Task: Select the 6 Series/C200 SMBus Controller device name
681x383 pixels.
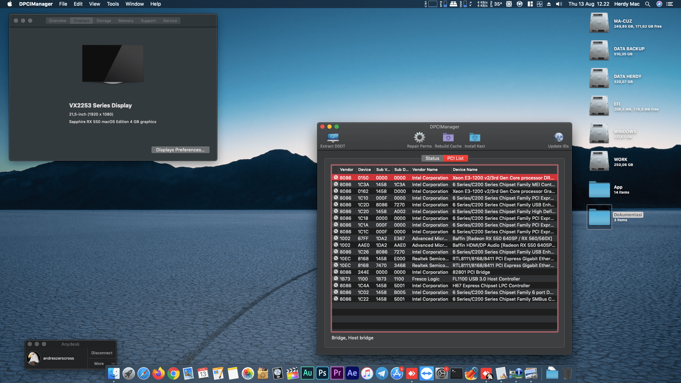Action: pyautogui.click(x=504, y=299)
